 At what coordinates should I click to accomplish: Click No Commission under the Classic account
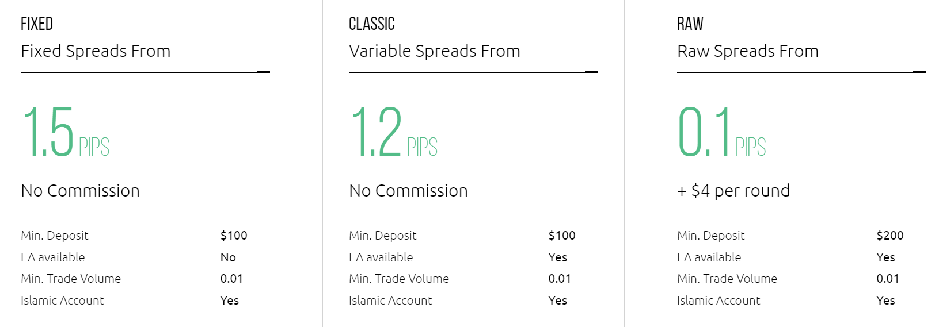[x=409, y=191]
